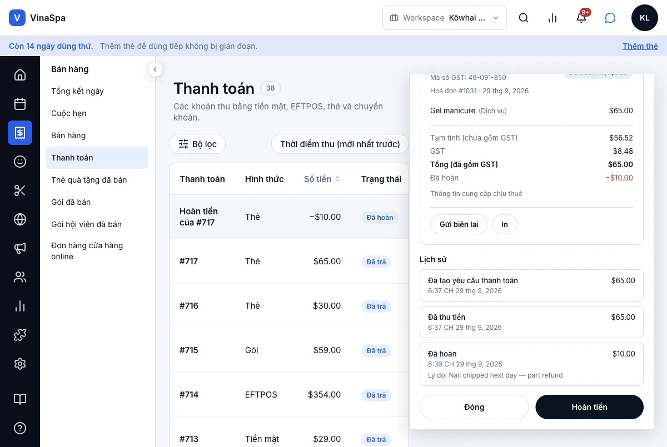
Task: Click Thông tin cung cấp chịu thuế text
Action: [476, 194]
